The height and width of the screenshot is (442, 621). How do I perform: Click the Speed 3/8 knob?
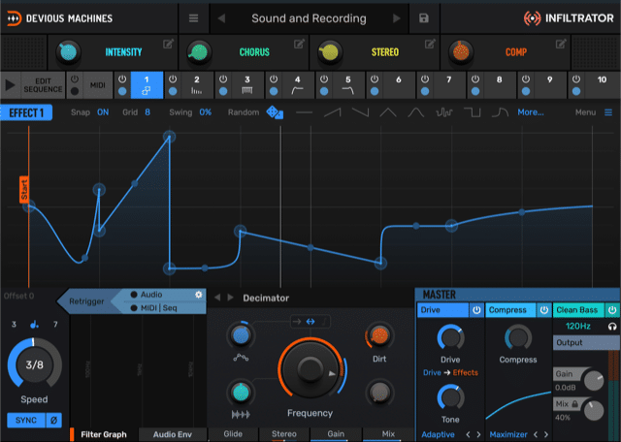coord(35,364)
